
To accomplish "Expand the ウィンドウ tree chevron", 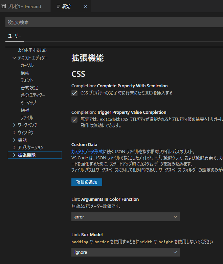I will (14, 133).
